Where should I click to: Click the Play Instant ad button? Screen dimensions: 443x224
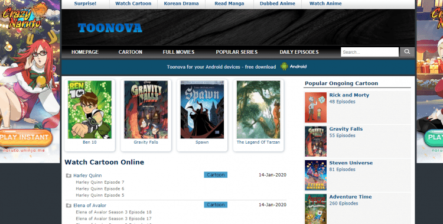[25, 138]
